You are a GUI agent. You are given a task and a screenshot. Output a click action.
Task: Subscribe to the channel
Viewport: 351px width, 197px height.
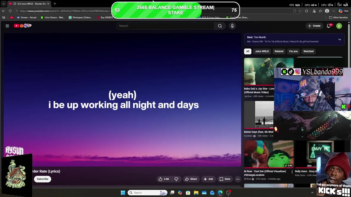click(x=43, y=179)
